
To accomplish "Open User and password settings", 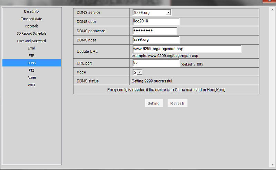I will (x=31, y=41).
